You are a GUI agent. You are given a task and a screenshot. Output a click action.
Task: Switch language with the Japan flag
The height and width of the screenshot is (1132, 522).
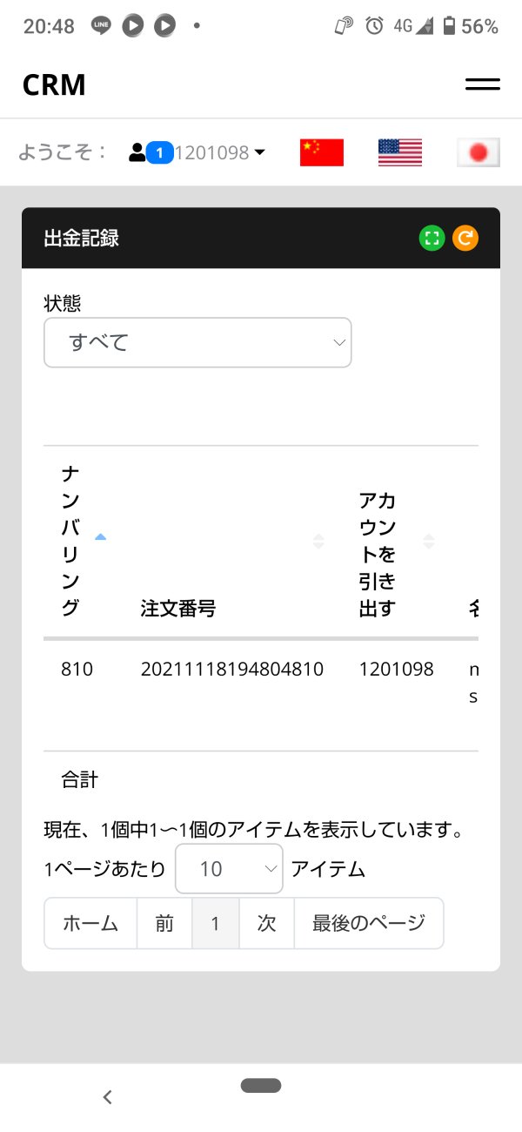tap(478, 152)
